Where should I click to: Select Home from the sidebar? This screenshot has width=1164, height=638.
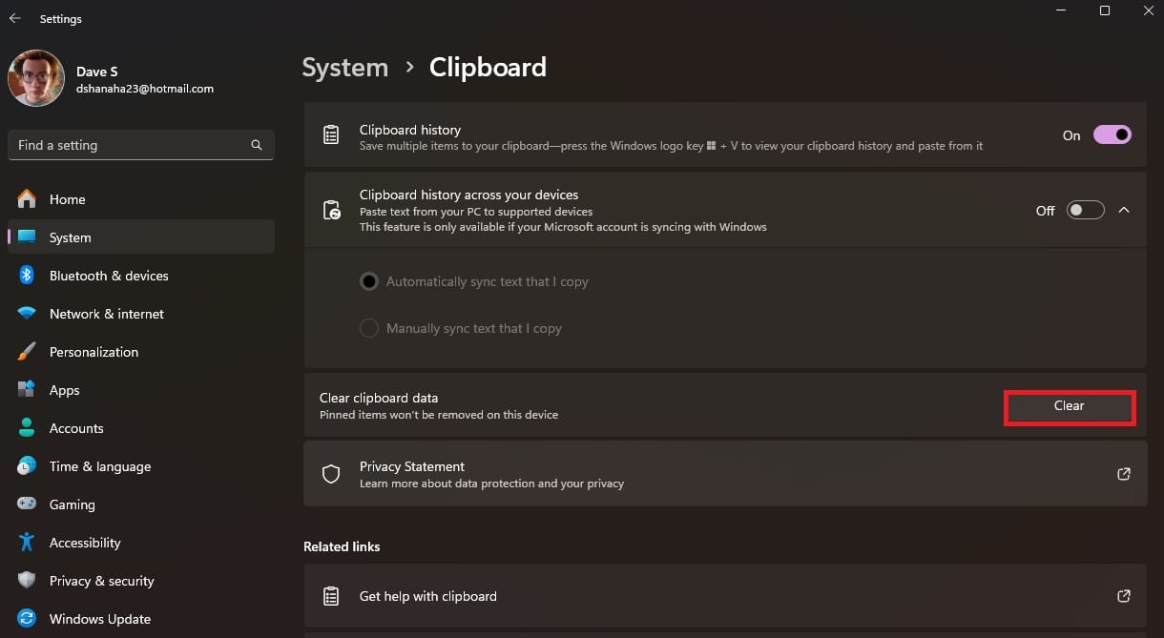67,198
